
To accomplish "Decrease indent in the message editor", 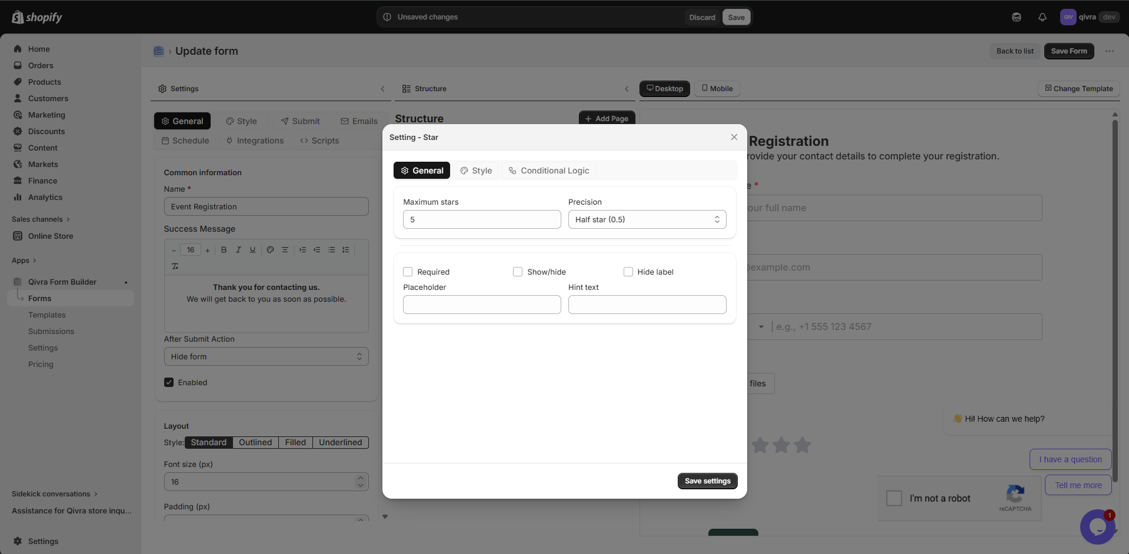I will (317, 250).
